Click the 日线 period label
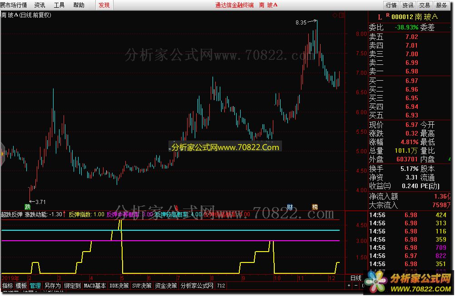This screenshot has width=455, height=296. click(356, 278)
